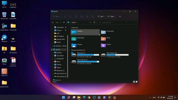Image resolution: width=178 pixels, height=100 pixels.
Task: Open the Sort dropdown menu
Action: pos(101,16)
